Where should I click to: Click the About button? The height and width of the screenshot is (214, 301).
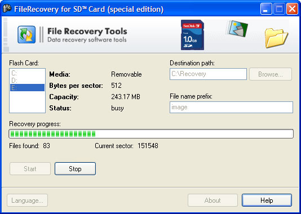[x=213, y=200]
